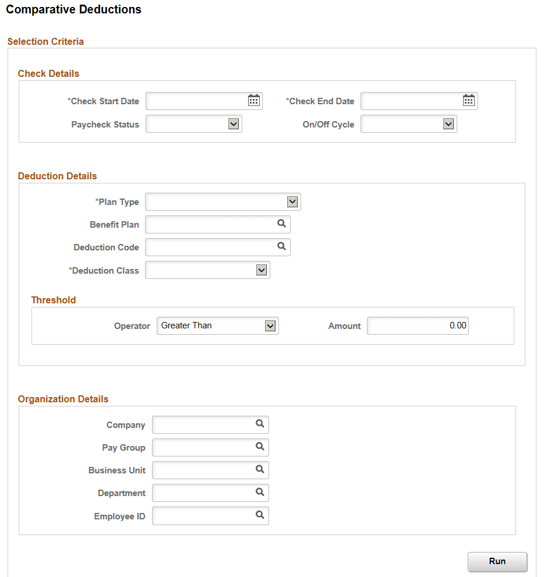Open the On/Off Cycle dropdown
Viewport: 544px width, 577px height.
click(x=448, y=123)
